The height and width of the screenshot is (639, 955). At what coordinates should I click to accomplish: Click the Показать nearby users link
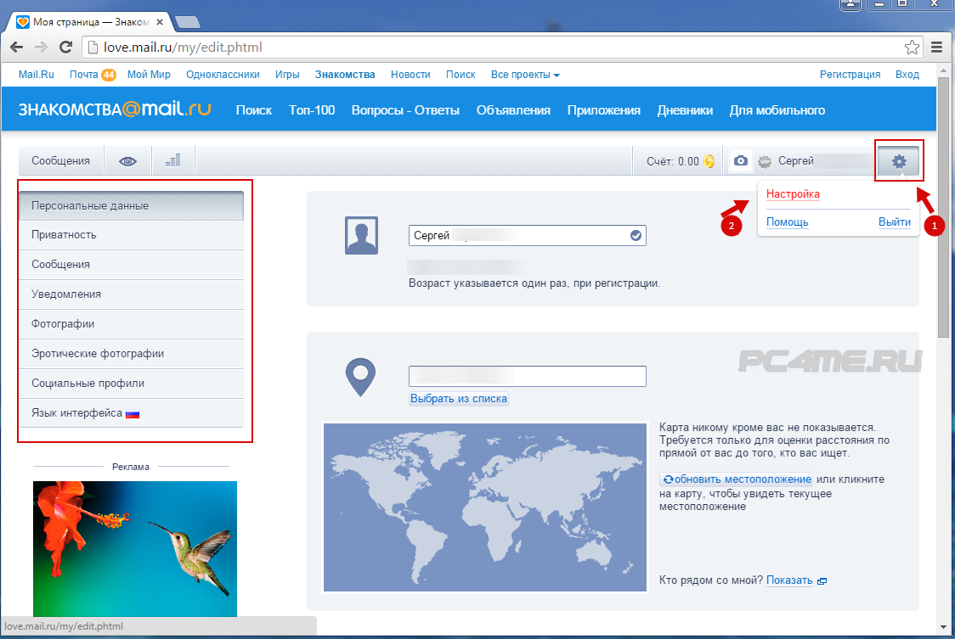789,580
